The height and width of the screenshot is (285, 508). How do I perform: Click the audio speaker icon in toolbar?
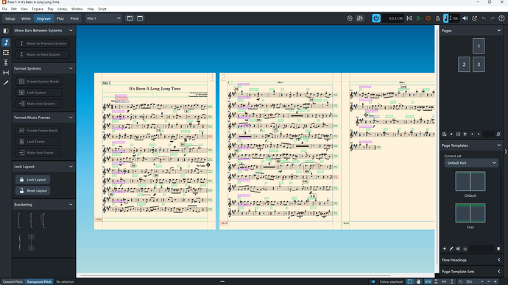point(465,18)
